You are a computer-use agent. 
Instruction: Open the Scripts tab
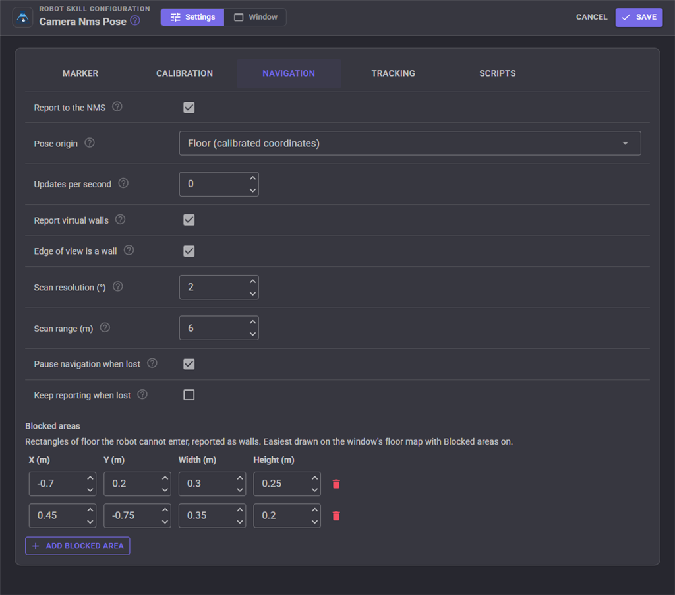click(498, 73)
